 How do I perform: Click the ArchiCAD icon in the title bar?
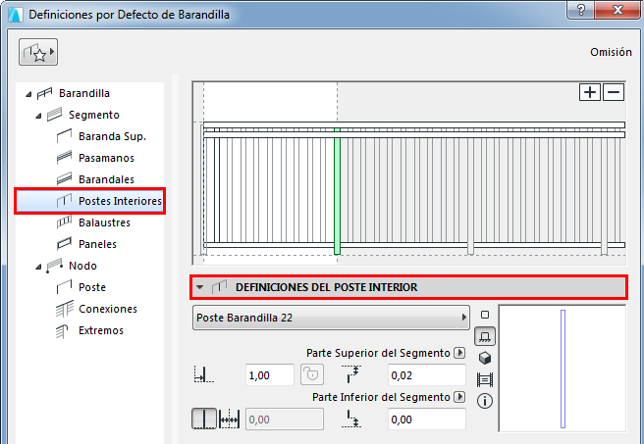15,15
